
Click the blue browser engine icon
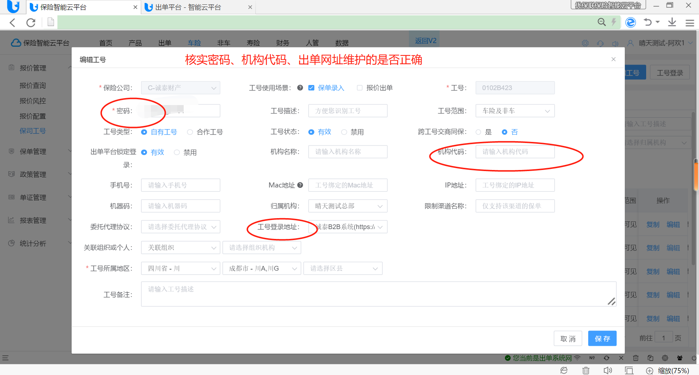[631, 22]
